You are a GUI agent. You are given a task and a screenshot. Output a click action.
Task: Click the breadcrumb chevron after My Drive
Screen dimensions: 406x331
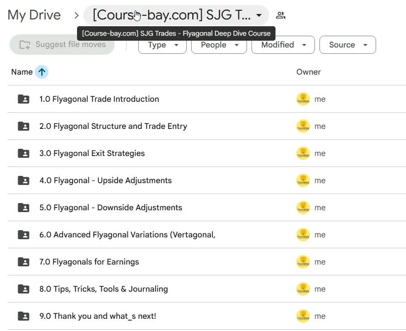76,15
